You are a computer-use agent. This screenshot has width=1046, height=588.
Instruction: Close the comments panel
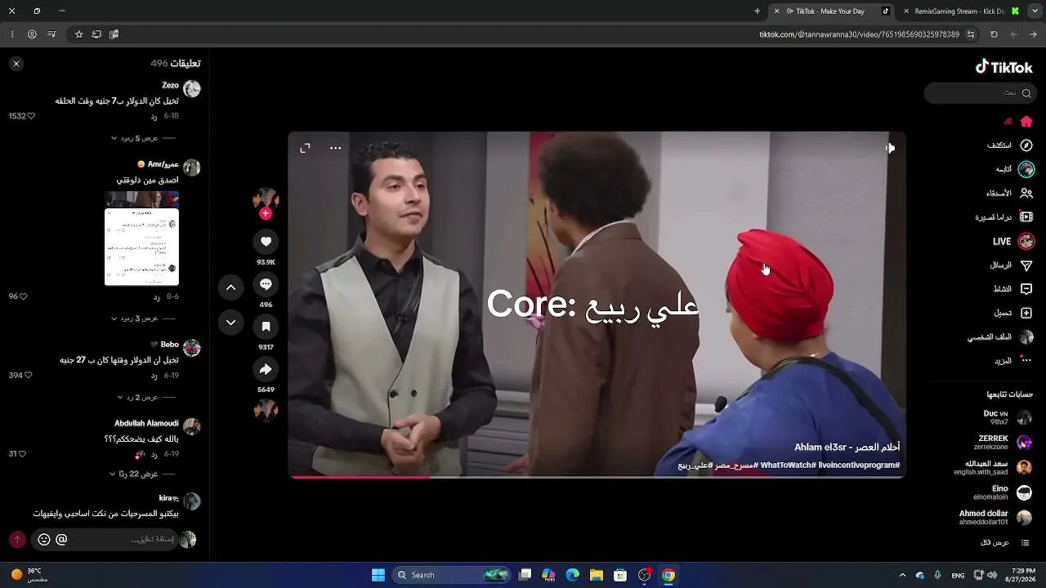coord(16,63)
